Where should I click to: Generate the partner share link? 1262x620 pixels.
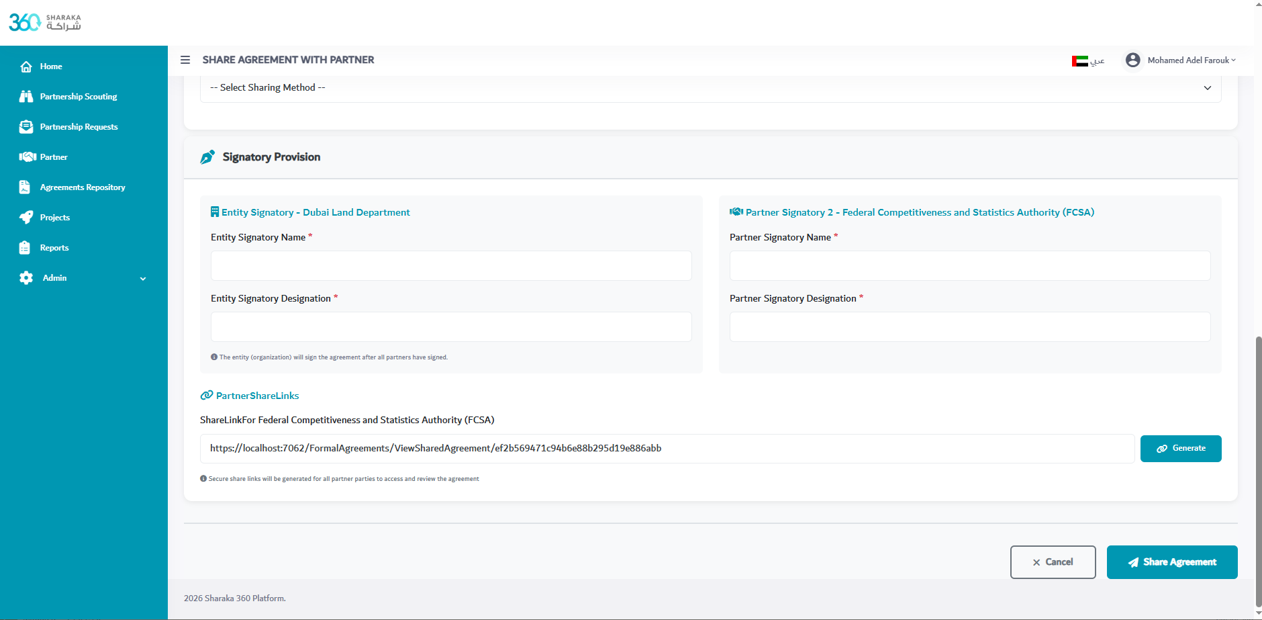click(1181, 449)
